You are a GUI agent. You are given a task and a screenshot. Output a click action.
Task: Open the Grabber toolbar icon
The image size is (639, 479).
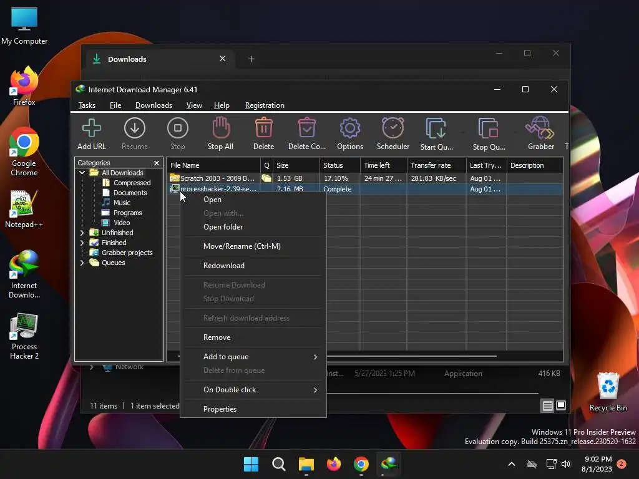(x=540, y=128)
